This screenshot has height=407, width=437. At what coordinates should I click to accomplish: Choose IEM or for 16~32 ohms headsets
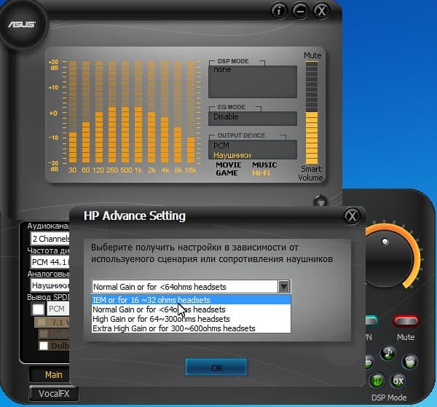click(x=191, y=300)
